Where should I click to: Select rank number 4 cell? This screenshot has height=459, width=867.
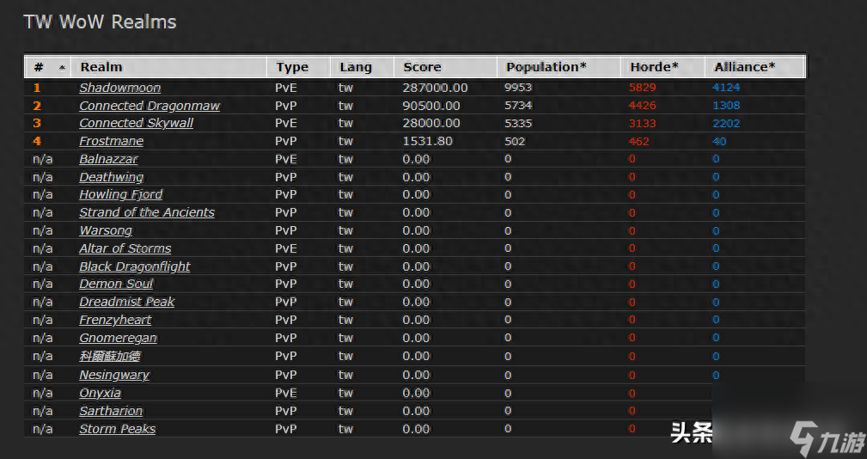coord(37,141)
